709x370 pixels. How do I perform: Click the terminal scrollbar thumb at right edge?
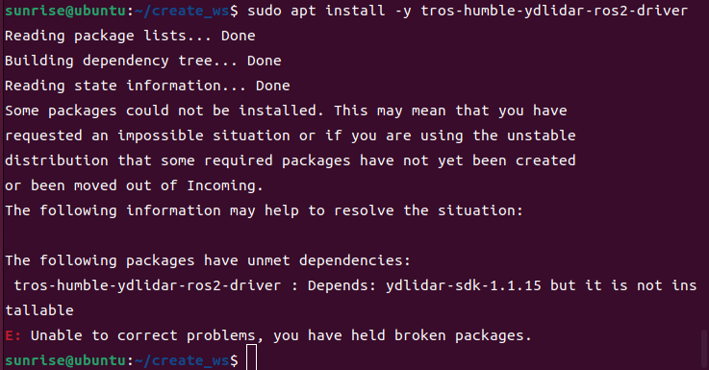[703, 348]
